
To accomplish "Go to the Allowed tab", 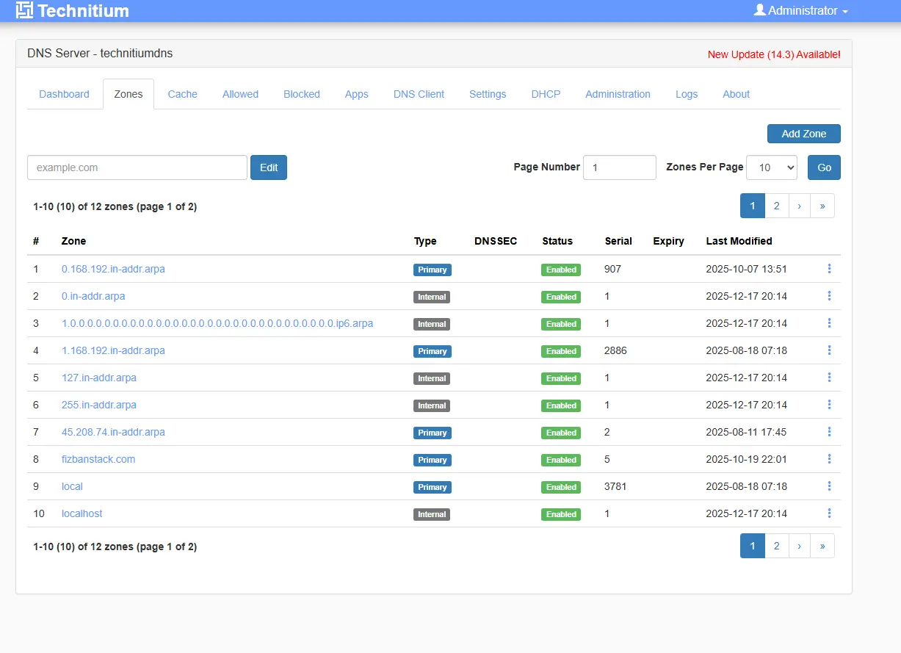I will coord(241,94).
